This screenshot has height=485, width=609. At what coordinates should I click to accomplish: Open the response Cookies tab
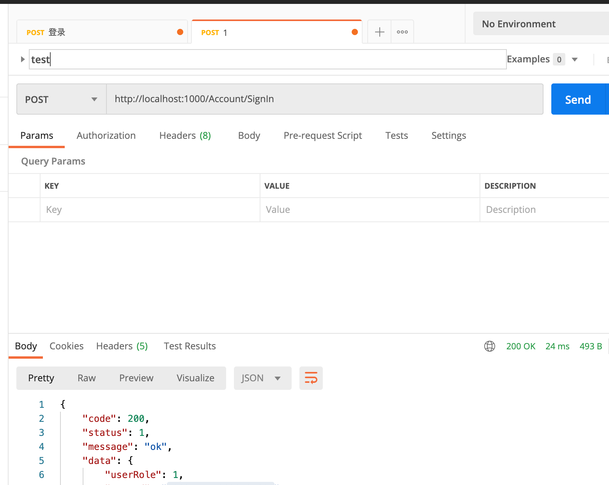67,346
